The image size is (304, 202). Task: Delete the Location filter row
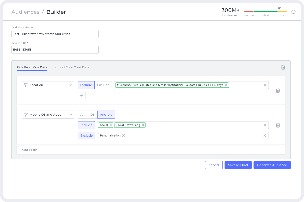(x=278, y=90)
